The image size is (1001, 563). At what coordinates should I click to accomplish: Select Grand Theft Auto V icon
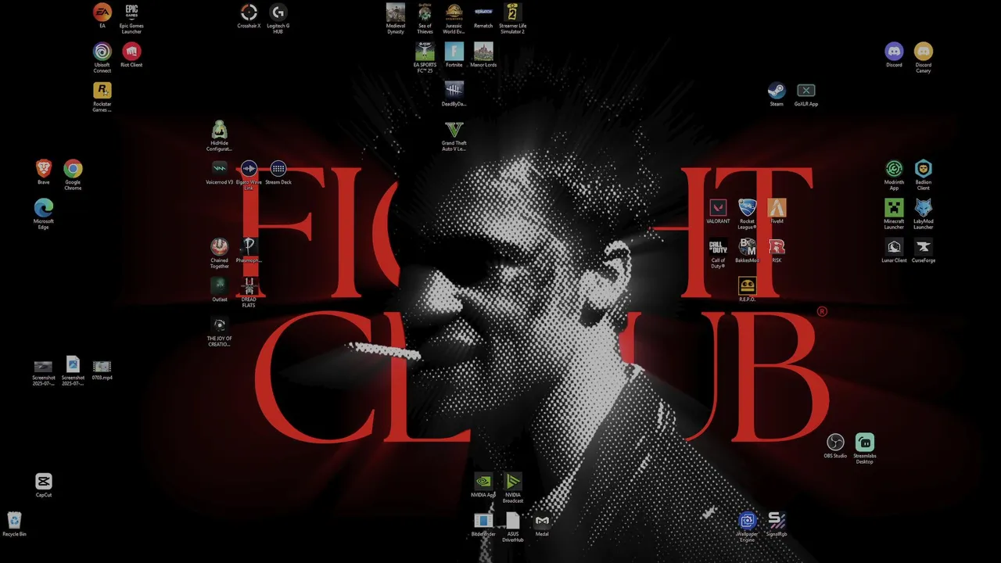click(454, 130)
